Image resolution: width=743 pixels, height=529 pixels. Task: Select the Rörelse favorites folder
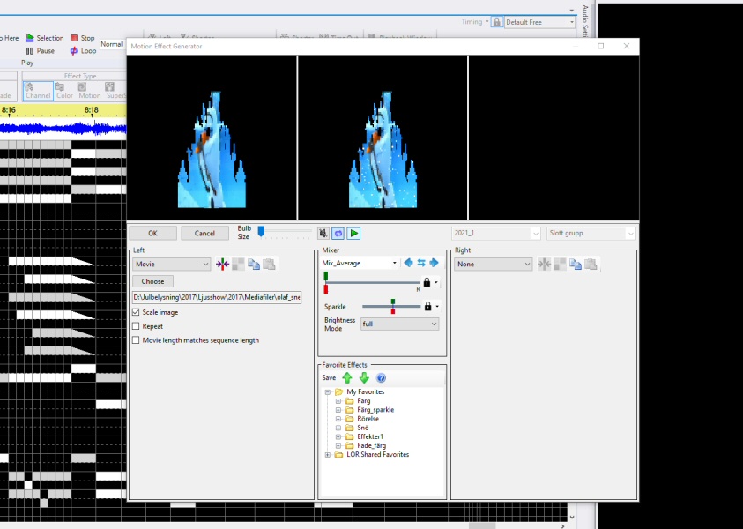[x=368, y=419]
